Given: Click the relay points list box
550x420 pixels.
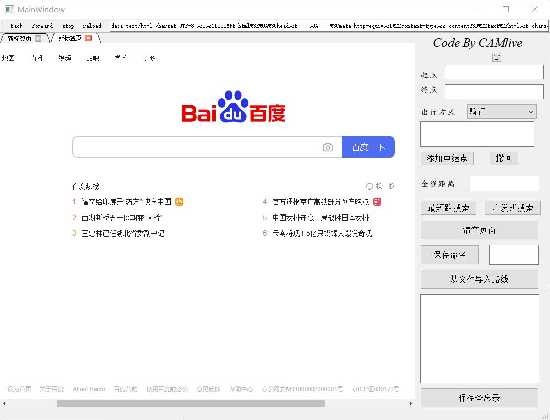Looking at the screenshot, I should pyautogui.click(x=477, y=134).
